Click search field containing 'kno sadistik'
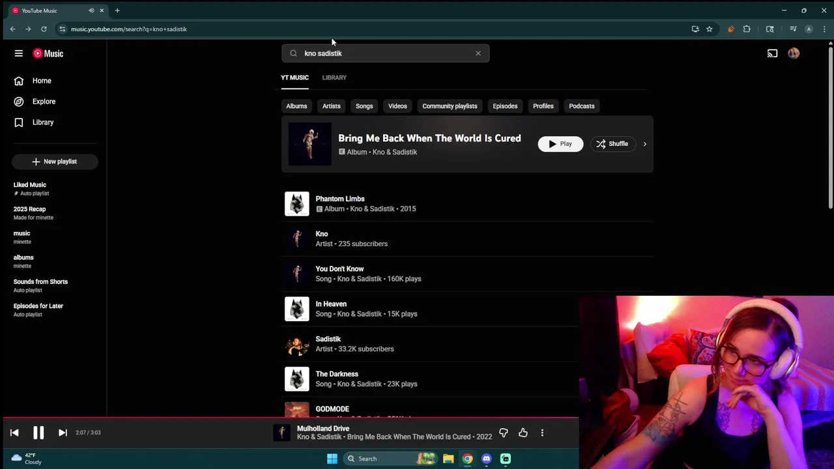Viewport: 834px width, 469px height. point(385,53)
